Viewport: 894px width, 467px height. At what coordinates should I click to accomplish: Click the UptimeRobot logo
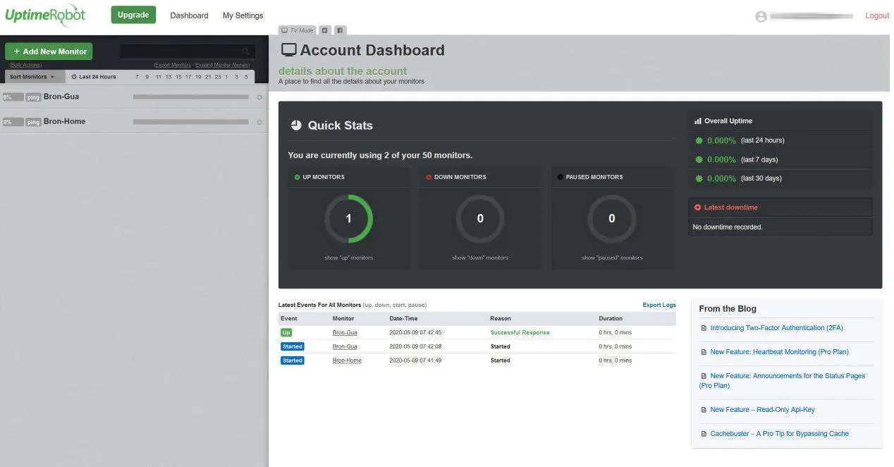click(46, 15)
